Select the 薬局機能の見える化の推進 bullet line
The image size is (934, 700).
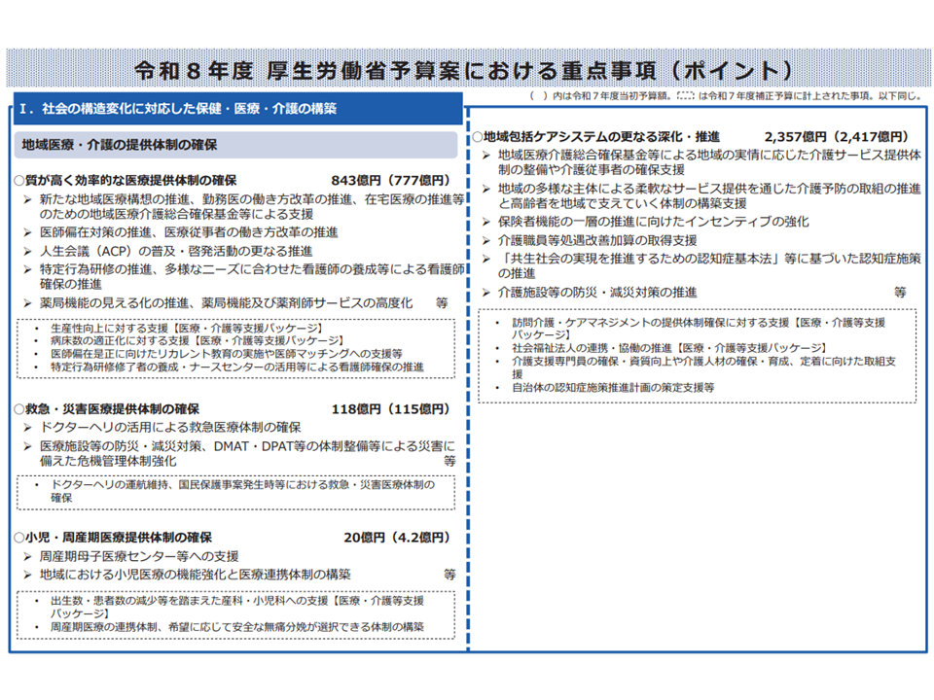(226, 303)
